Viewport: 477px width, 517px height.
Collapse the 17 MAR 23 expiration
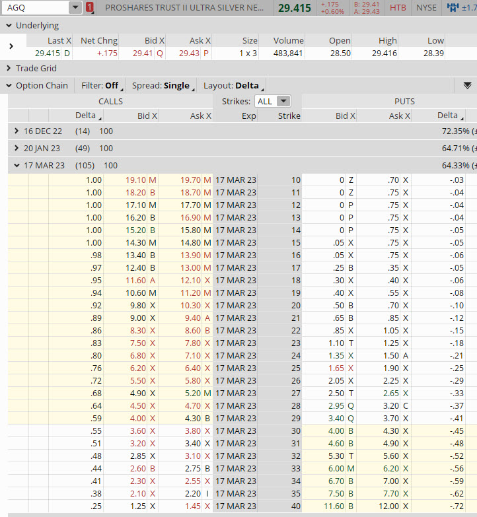pyautogui.click(x=17, y=165)
